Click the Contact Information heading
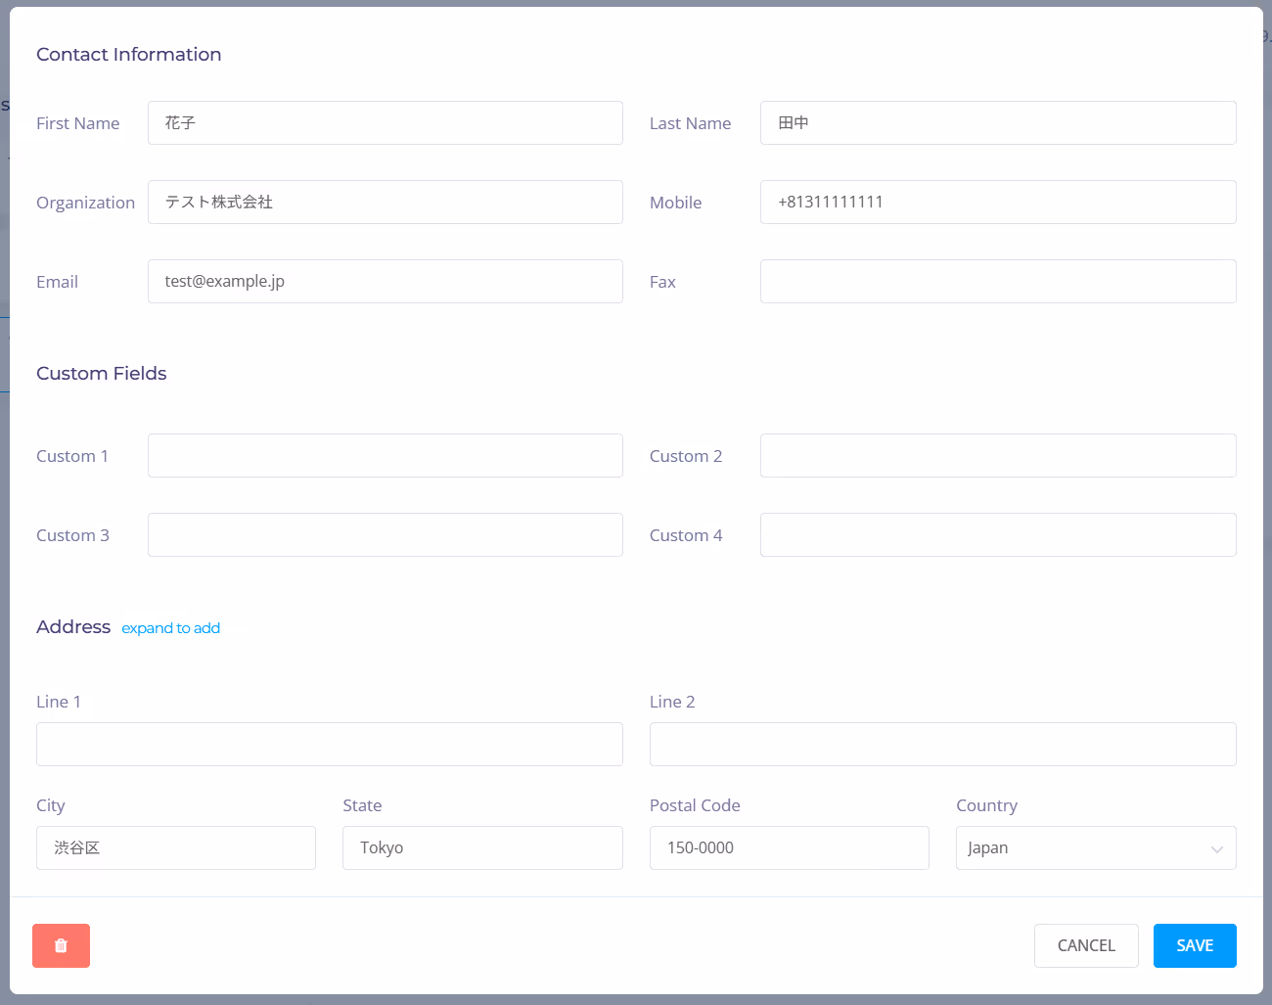Screen dimensions: 1272x1005 tap(129, 55)
